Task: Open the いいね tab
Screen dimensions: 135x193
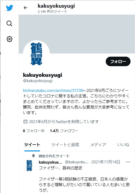Action: coord(123,145)
